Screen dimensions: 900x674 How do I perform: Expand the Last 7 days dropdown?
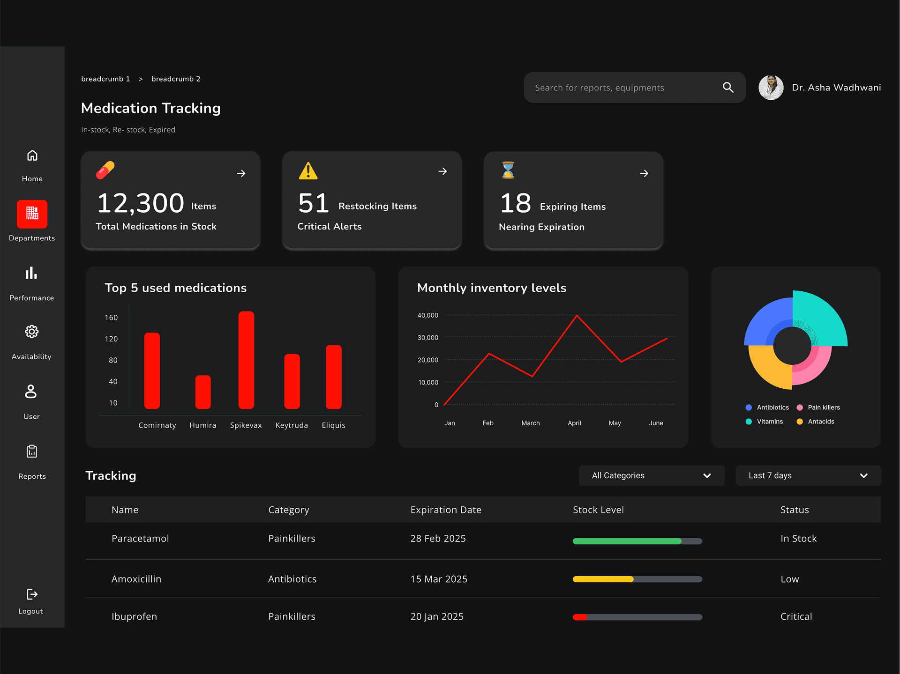[808, 475]
